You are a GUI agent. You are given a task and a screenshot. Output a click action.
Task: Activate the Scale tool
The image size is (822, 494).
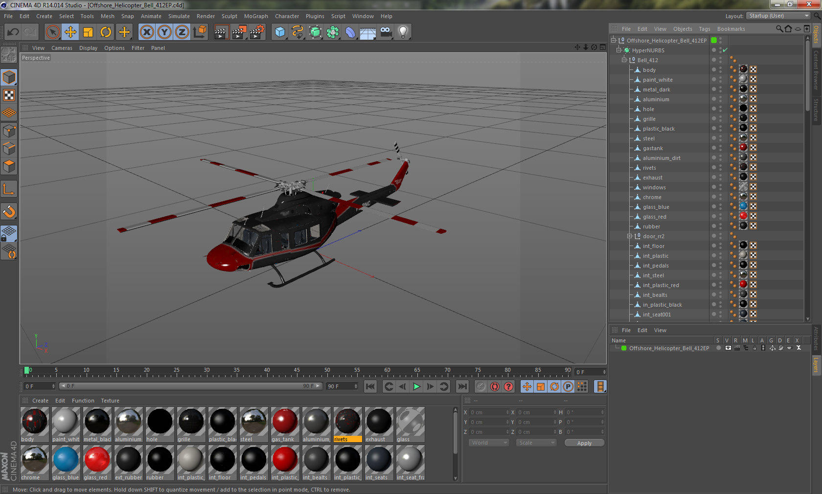click(x=88, y=32)
